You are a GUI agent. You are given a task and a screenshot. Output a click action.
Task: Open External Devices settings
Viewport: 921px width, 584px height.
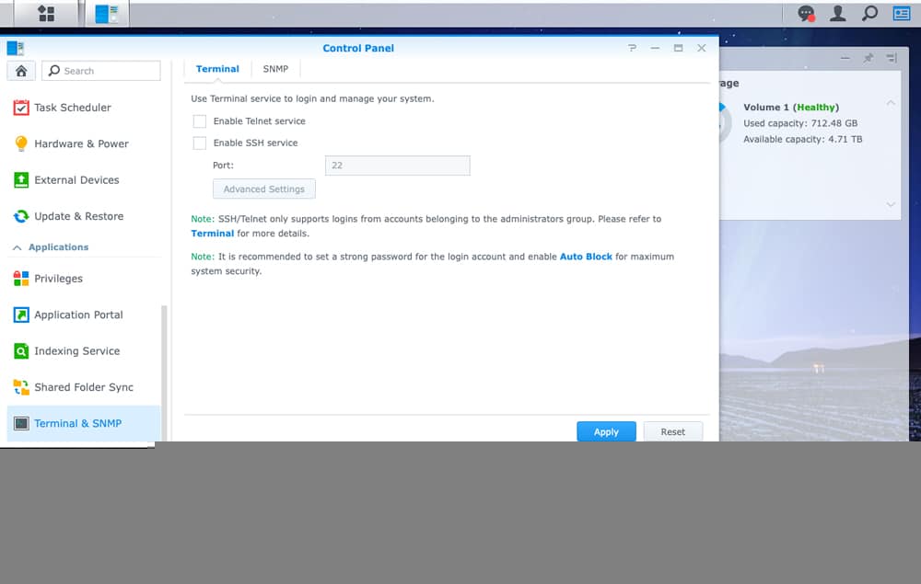(76, 180)
